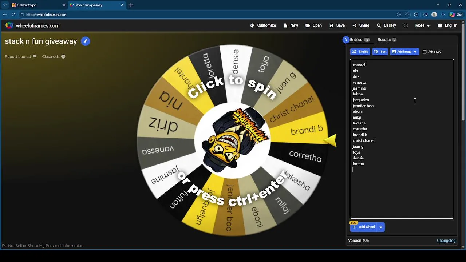Open the Gallery search

coord(386,25)
